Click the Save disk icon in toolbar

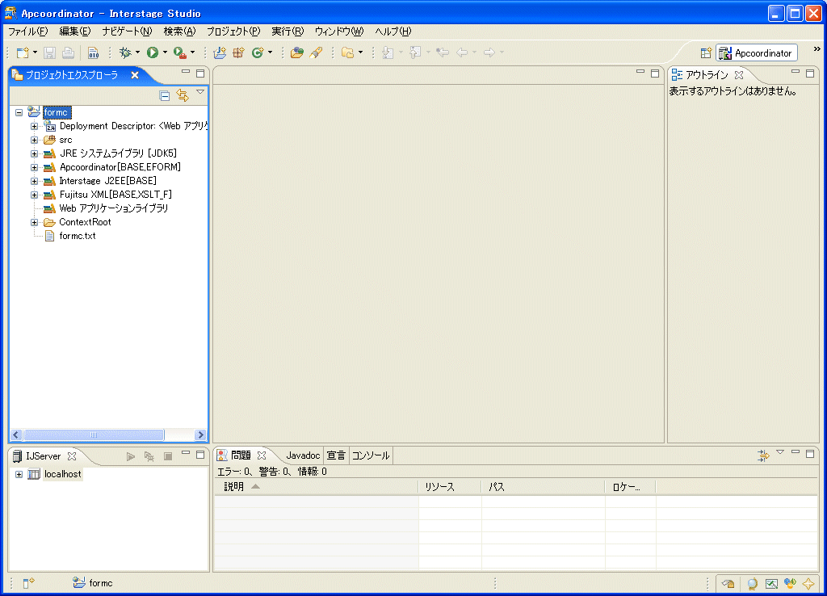[49, 52]
